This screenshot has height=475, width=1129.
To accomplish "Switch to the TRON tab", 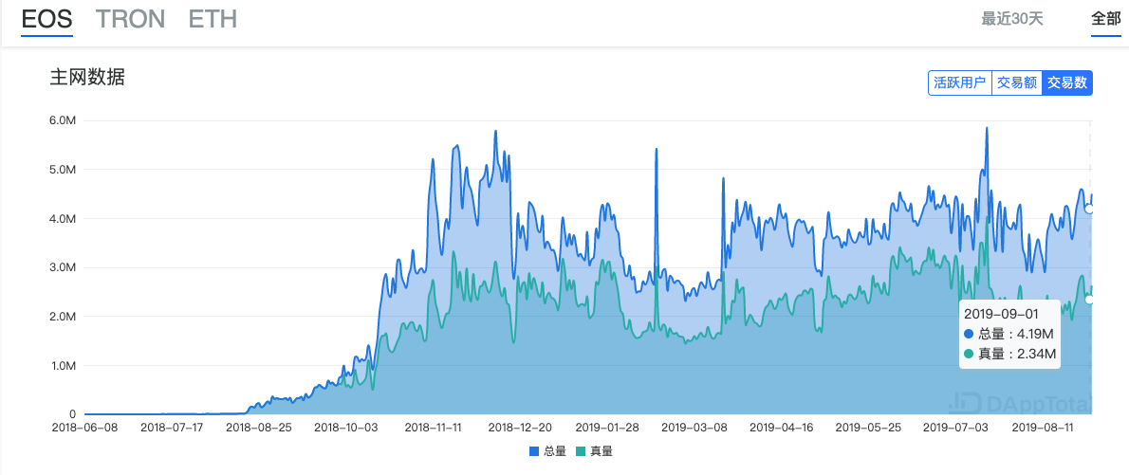I will [x=130, y=19].
